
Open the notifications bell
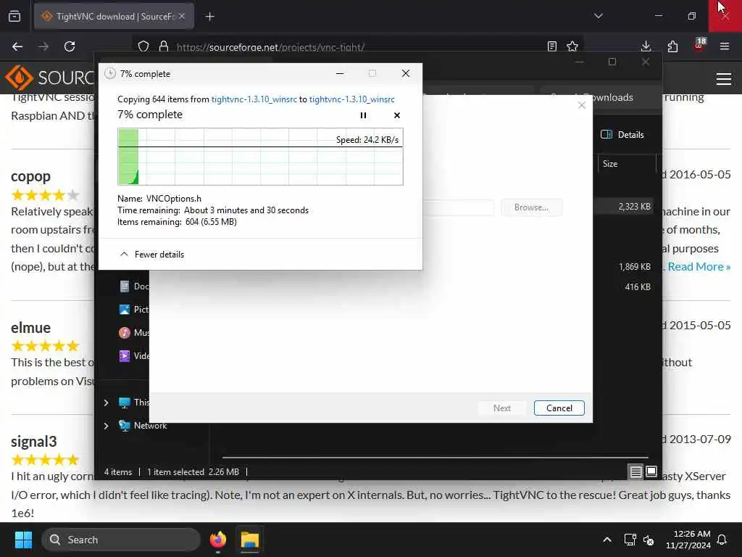[722, 540]
